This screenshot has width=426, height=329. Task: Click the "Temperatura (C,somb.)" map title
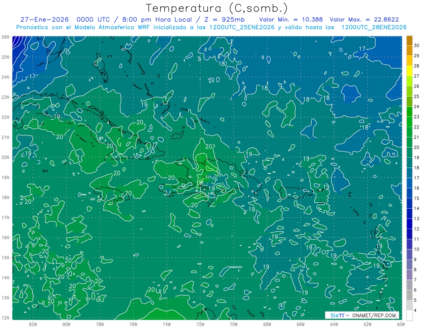[217, 8]
